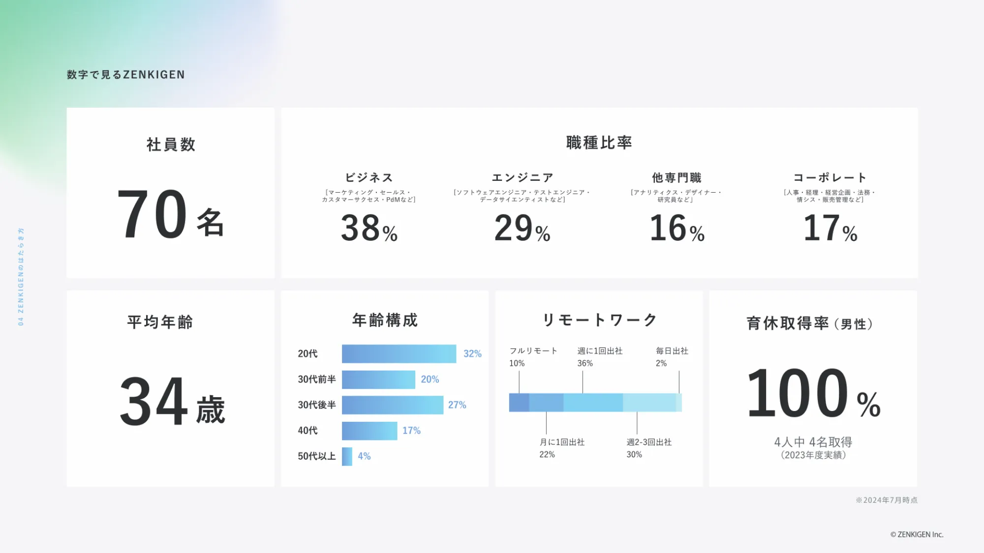Click the フルリモート label
Viewport: 984px width, 553px height.
pyautogui.click(x=533, y=351)
